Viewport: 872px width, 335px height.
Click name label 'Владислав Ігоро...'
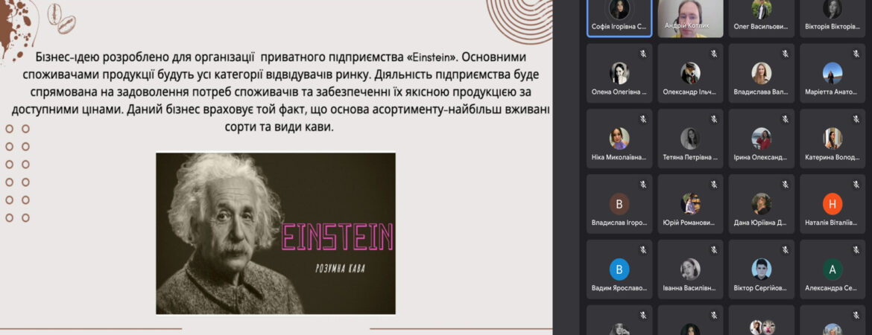[x=619, y=223]
